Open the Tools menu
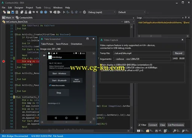The width and height of the screenshot is (192, 138). pyautogui.click(x=38, y=7)
